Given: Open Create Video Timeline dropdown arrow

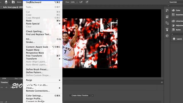Looking at the screenshot, I should pyautogui.click(x=92, y=95).
